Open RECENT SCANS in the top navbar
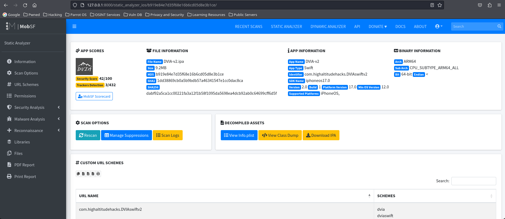This screenshot has height=219, width=505. (x=249, y=26)
